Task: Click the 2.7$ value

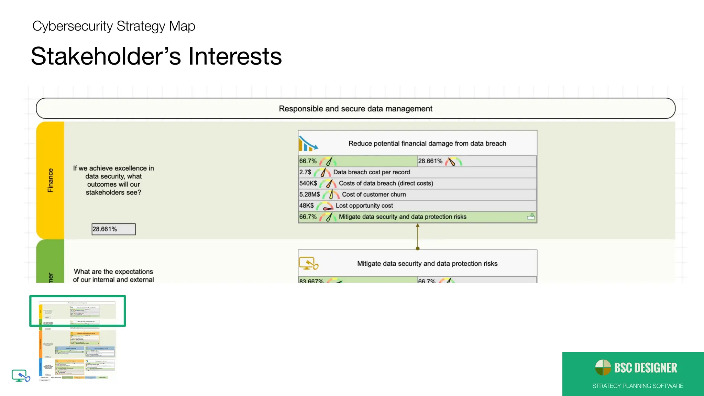Action: 305,172
